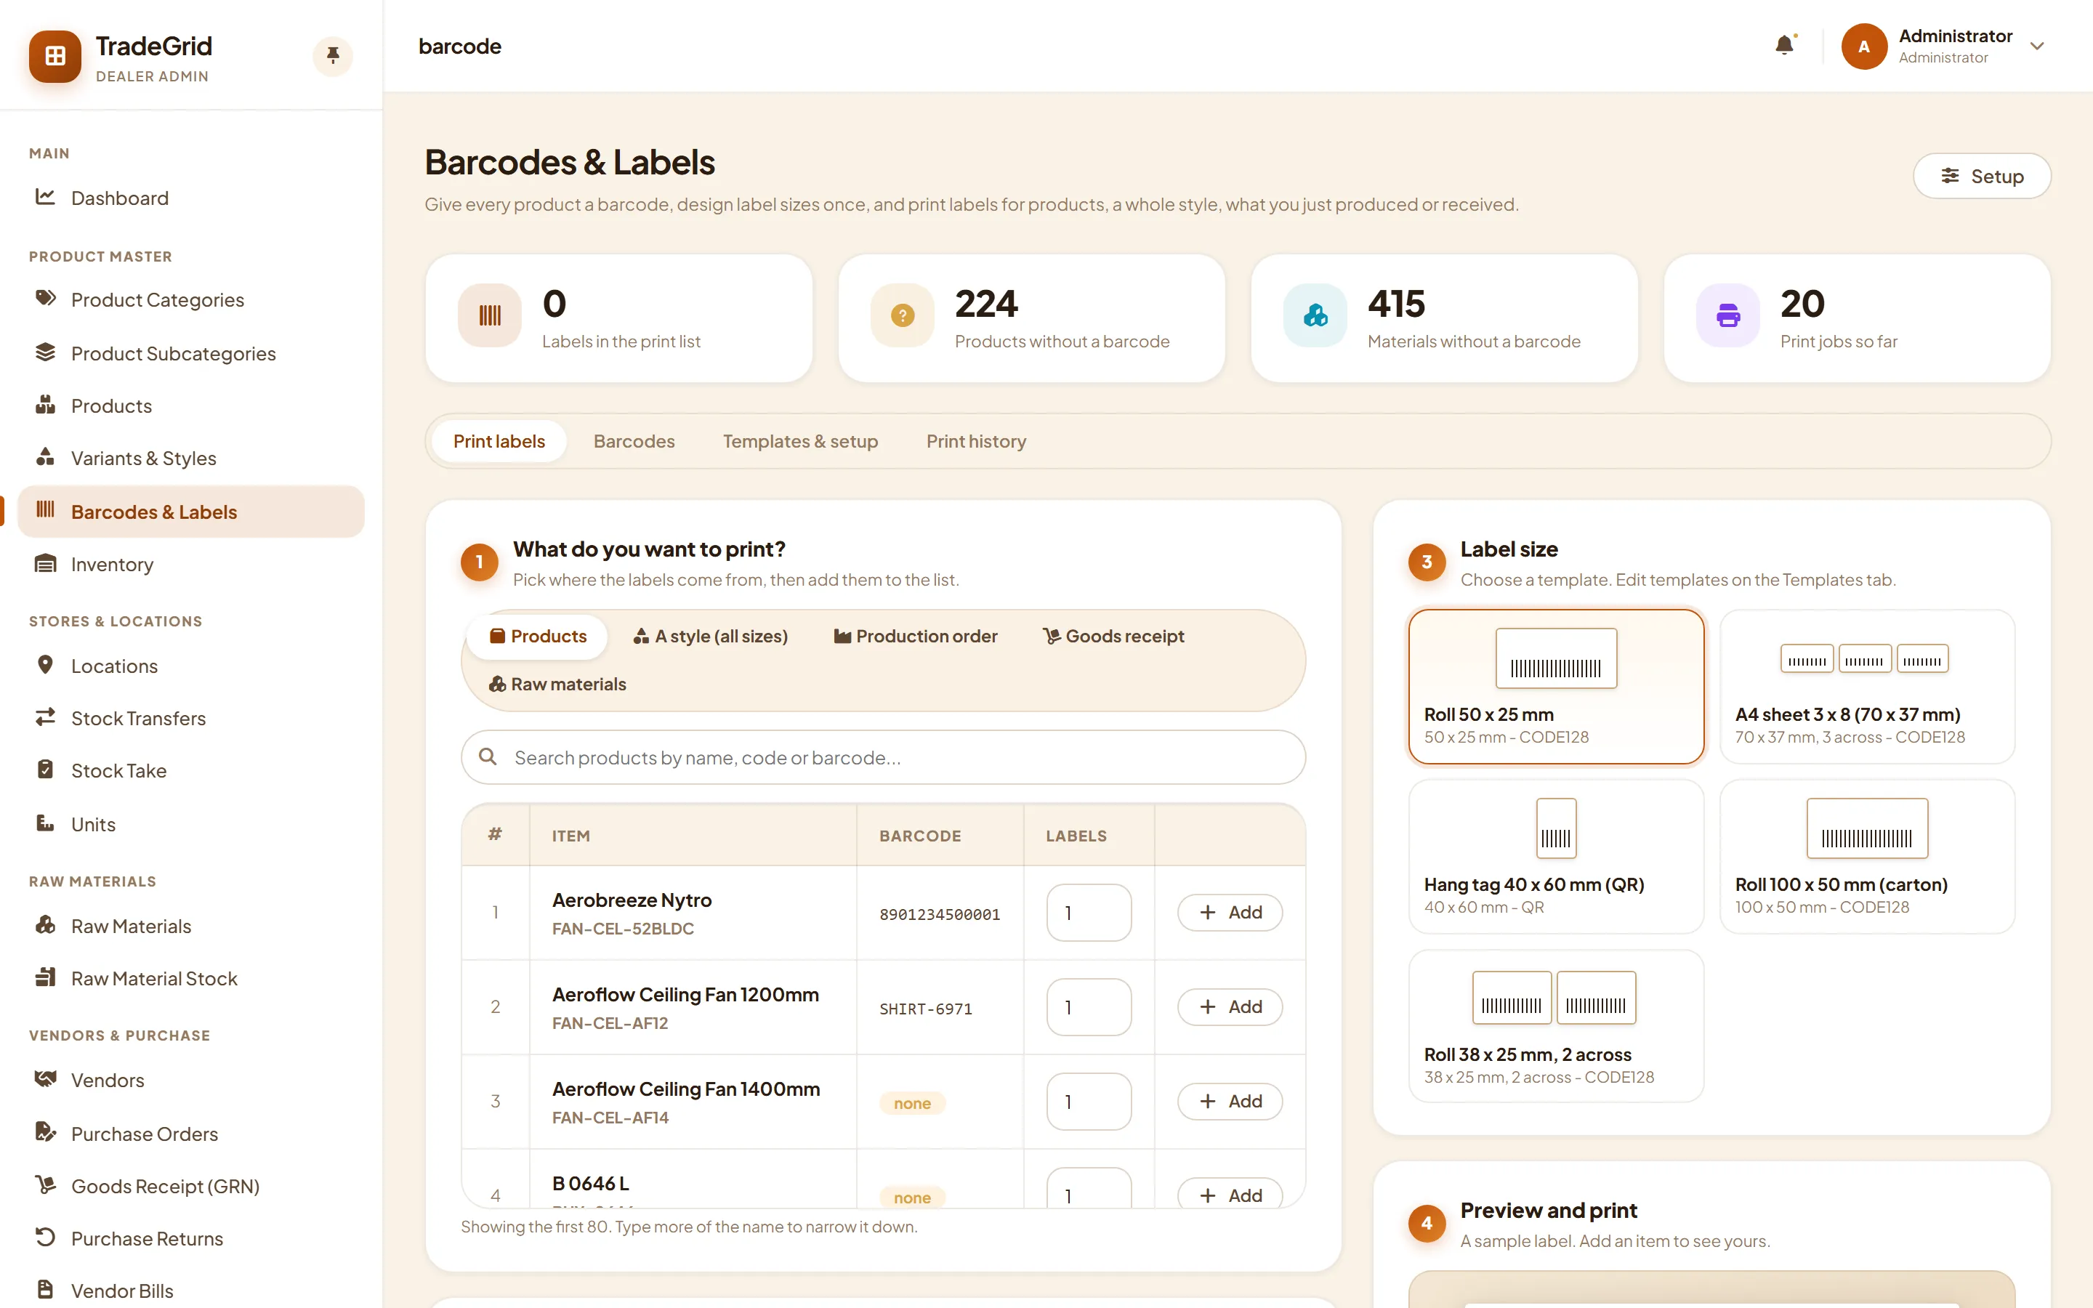This screenshot has width=2093, height=1308.
Task: Add Aeroflow Ceiling Fan 1400mm labels
Action: pyautogui.click(x=1230, y=1101)
